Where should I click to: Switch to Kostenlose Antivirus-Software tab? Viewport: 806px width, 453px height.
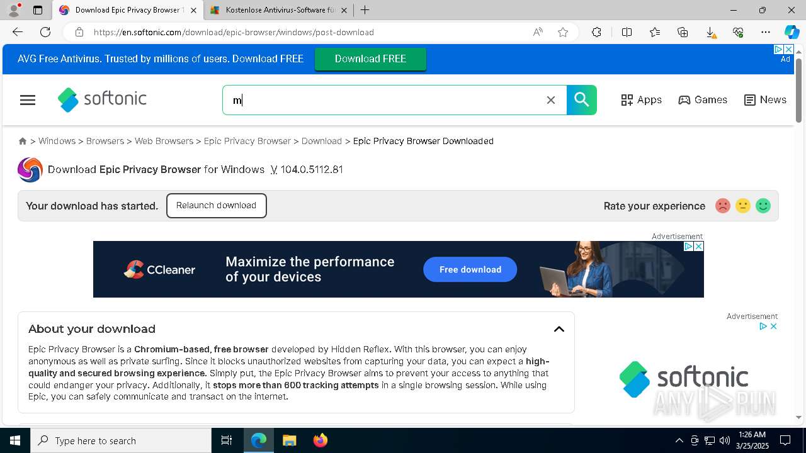pos(278,10)
